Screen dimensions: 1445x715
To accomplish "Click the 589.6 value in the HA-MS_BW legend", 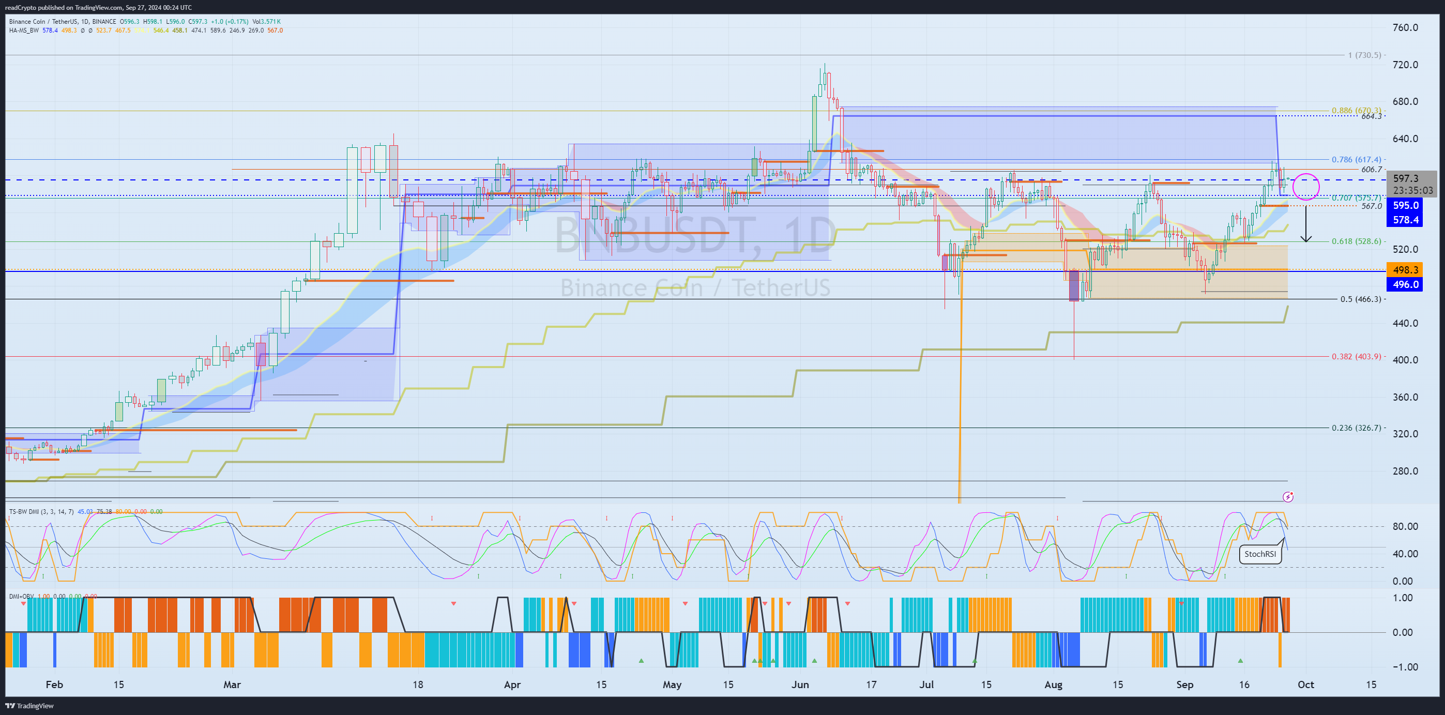I will tap(218, 31).
